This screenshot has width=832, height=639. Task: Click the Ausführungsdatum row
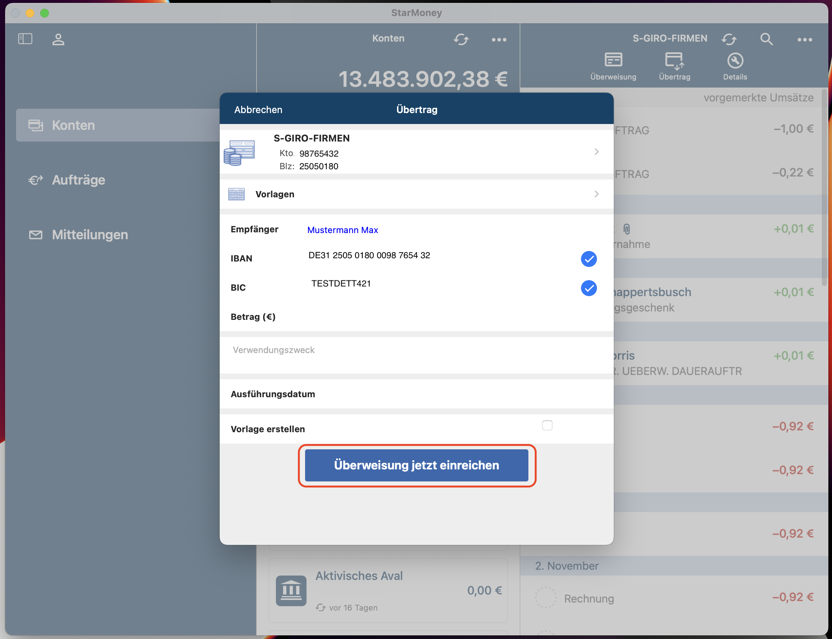pyautogui.click(x=416, y=394)
